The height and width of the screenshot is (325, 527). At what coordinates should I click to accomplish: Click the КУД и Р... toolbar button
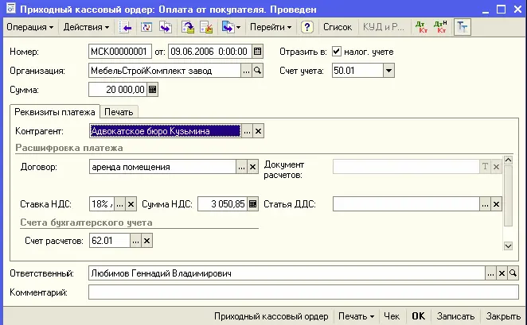pyautogui.click(x=384, y=27)
